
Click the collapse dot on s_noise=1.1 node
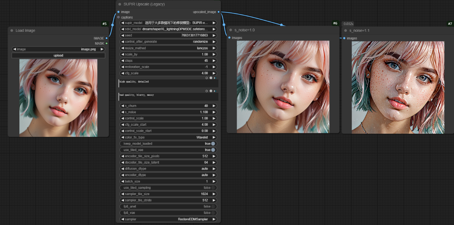(346, 31)
